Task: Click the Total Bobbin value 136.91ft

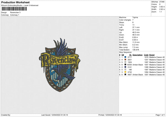Action: (x=136, y=50)
